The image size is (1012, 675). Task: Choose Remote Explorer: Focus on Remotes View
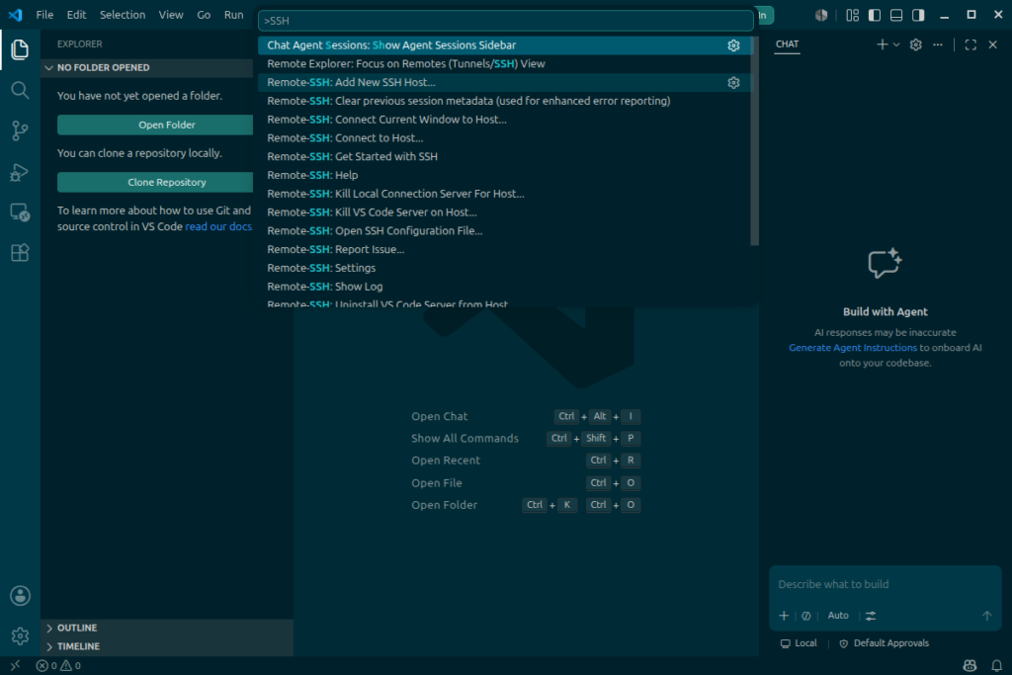point(505,64)
